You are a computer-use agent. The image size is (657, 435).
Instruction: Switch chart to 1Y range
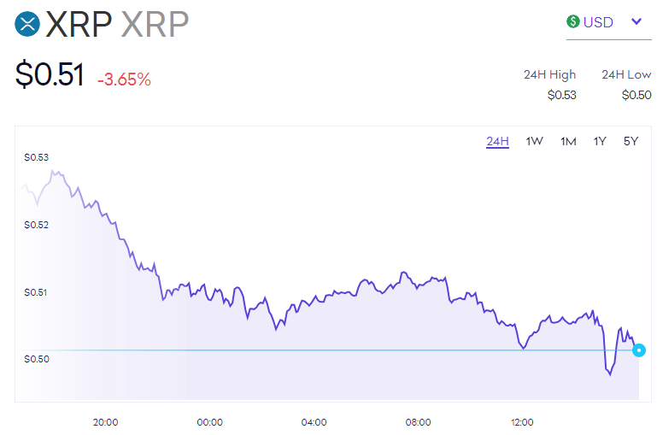click(x=600, y=141)
